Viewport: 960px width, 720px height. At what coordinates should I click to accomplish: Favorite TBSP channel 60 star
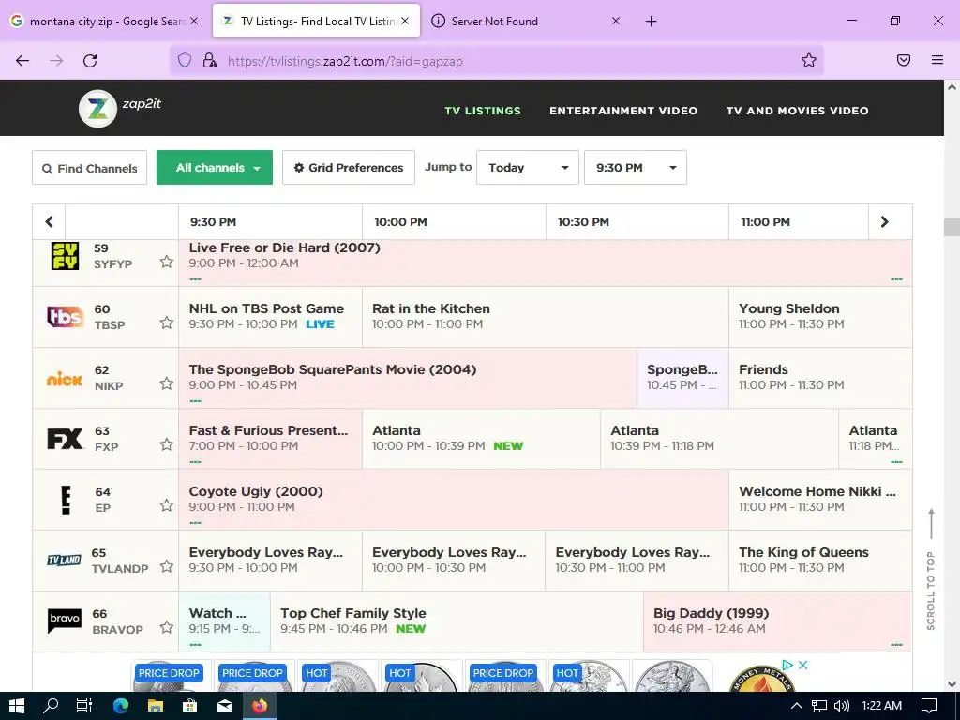click(167, 322)
